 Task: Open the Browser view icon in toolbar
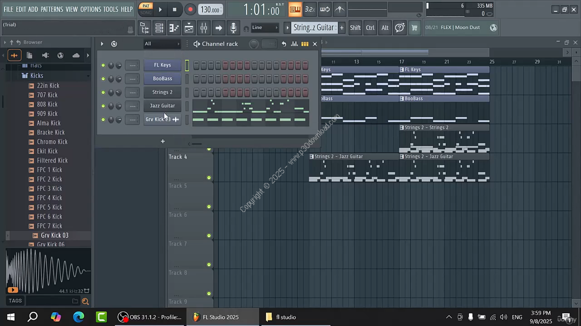pyautogui.click(x=145, y=28)
